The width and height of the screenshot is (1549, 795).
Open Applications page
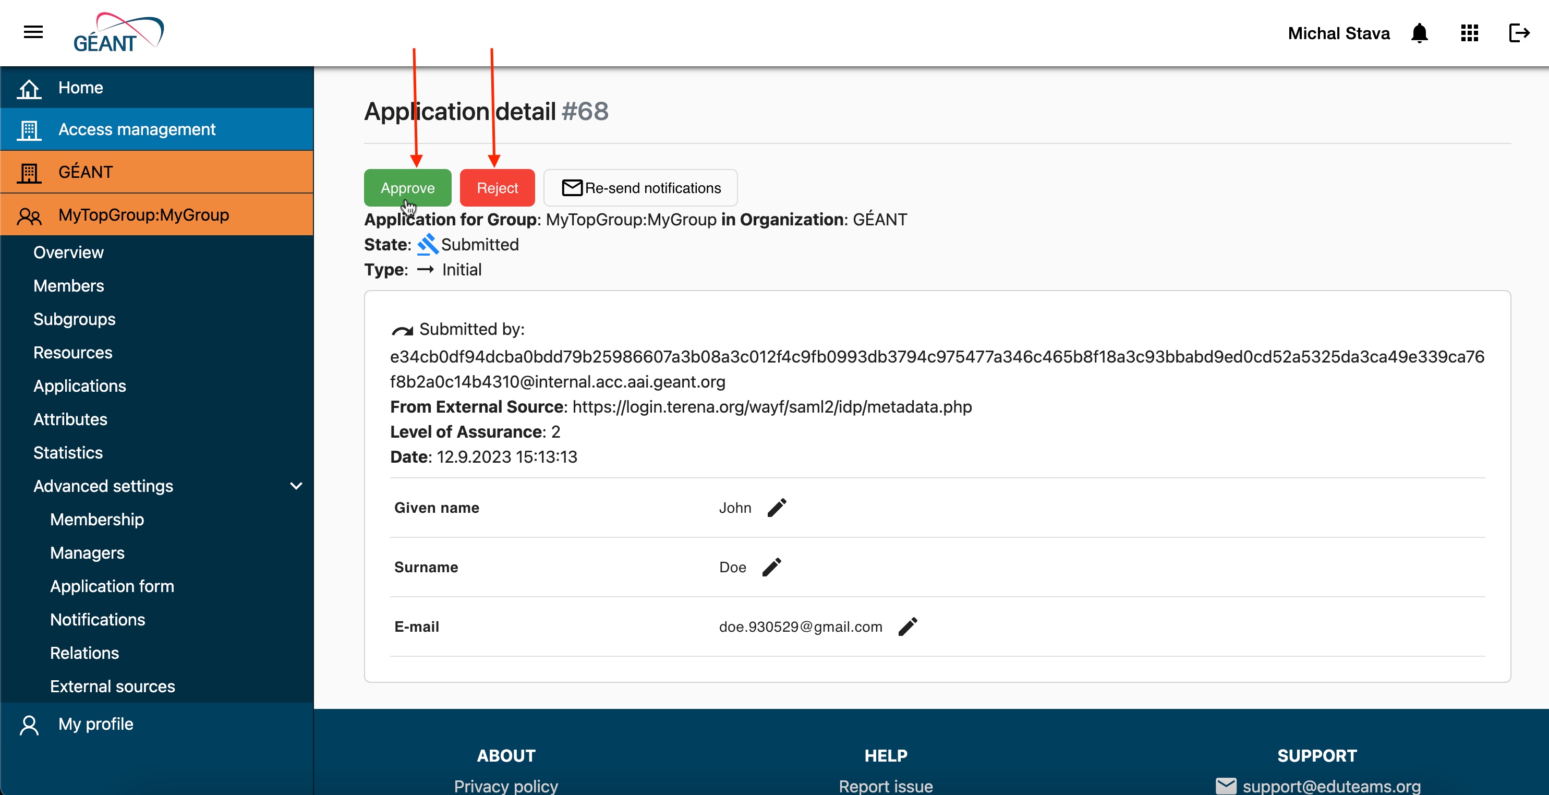click(79, 386)
